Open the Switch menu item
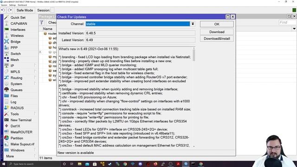Viewport: 297px width, 167px height. point(15,54)
